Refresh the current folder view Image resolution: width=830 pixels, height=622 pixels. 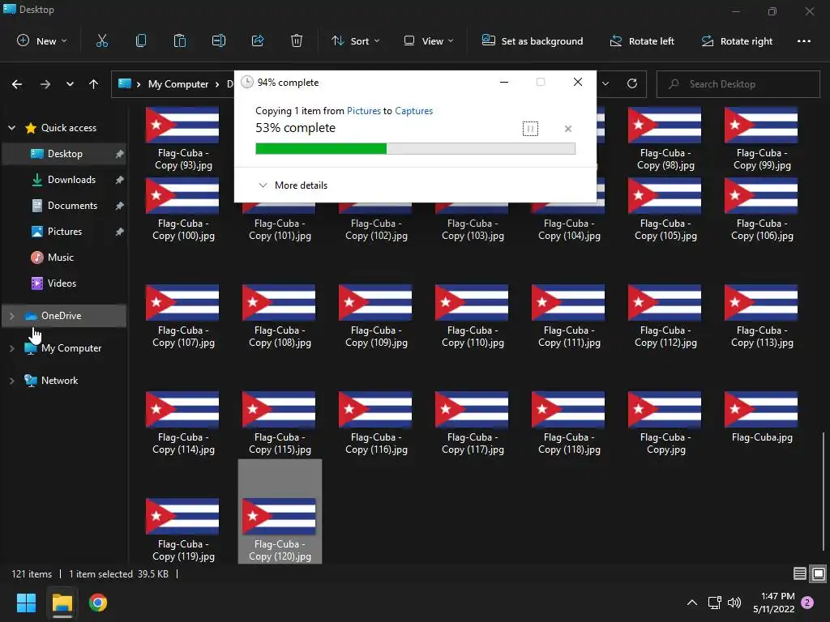pyautogui.click(x=632, y=83)
